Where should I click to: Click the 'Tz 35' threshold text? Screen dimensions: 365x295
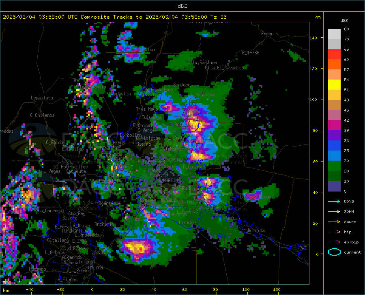219,17
